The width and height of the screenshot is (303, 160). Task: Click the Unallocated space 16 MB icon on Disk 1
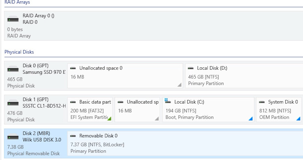(x=120, y=102)
